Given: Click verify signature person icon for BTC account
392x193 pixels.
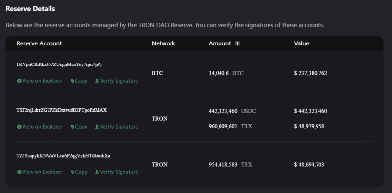Looking at the screenshot, I should (97, 81).
